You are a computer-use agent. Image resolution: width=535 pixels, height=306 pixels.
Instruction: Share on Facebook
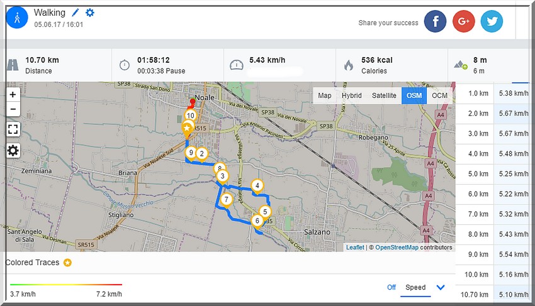click(x=435, y=21)
